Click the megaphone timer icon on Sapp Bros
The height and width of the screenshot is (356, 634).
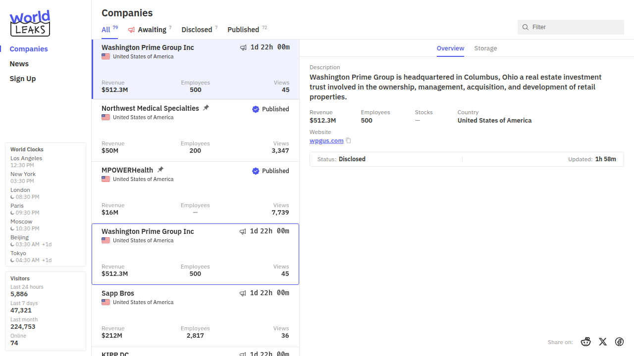(x=243, y=293)
